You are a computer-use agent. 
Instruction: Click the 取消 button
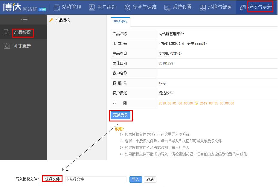pos(150,179)
